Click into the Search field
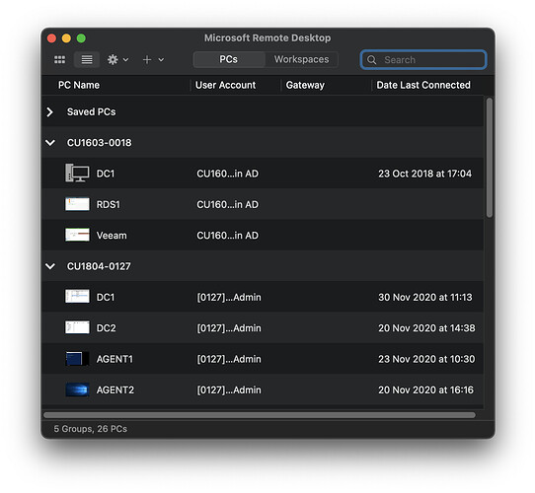Viewport: 535px width, 493px height. [x=423, y=60]
